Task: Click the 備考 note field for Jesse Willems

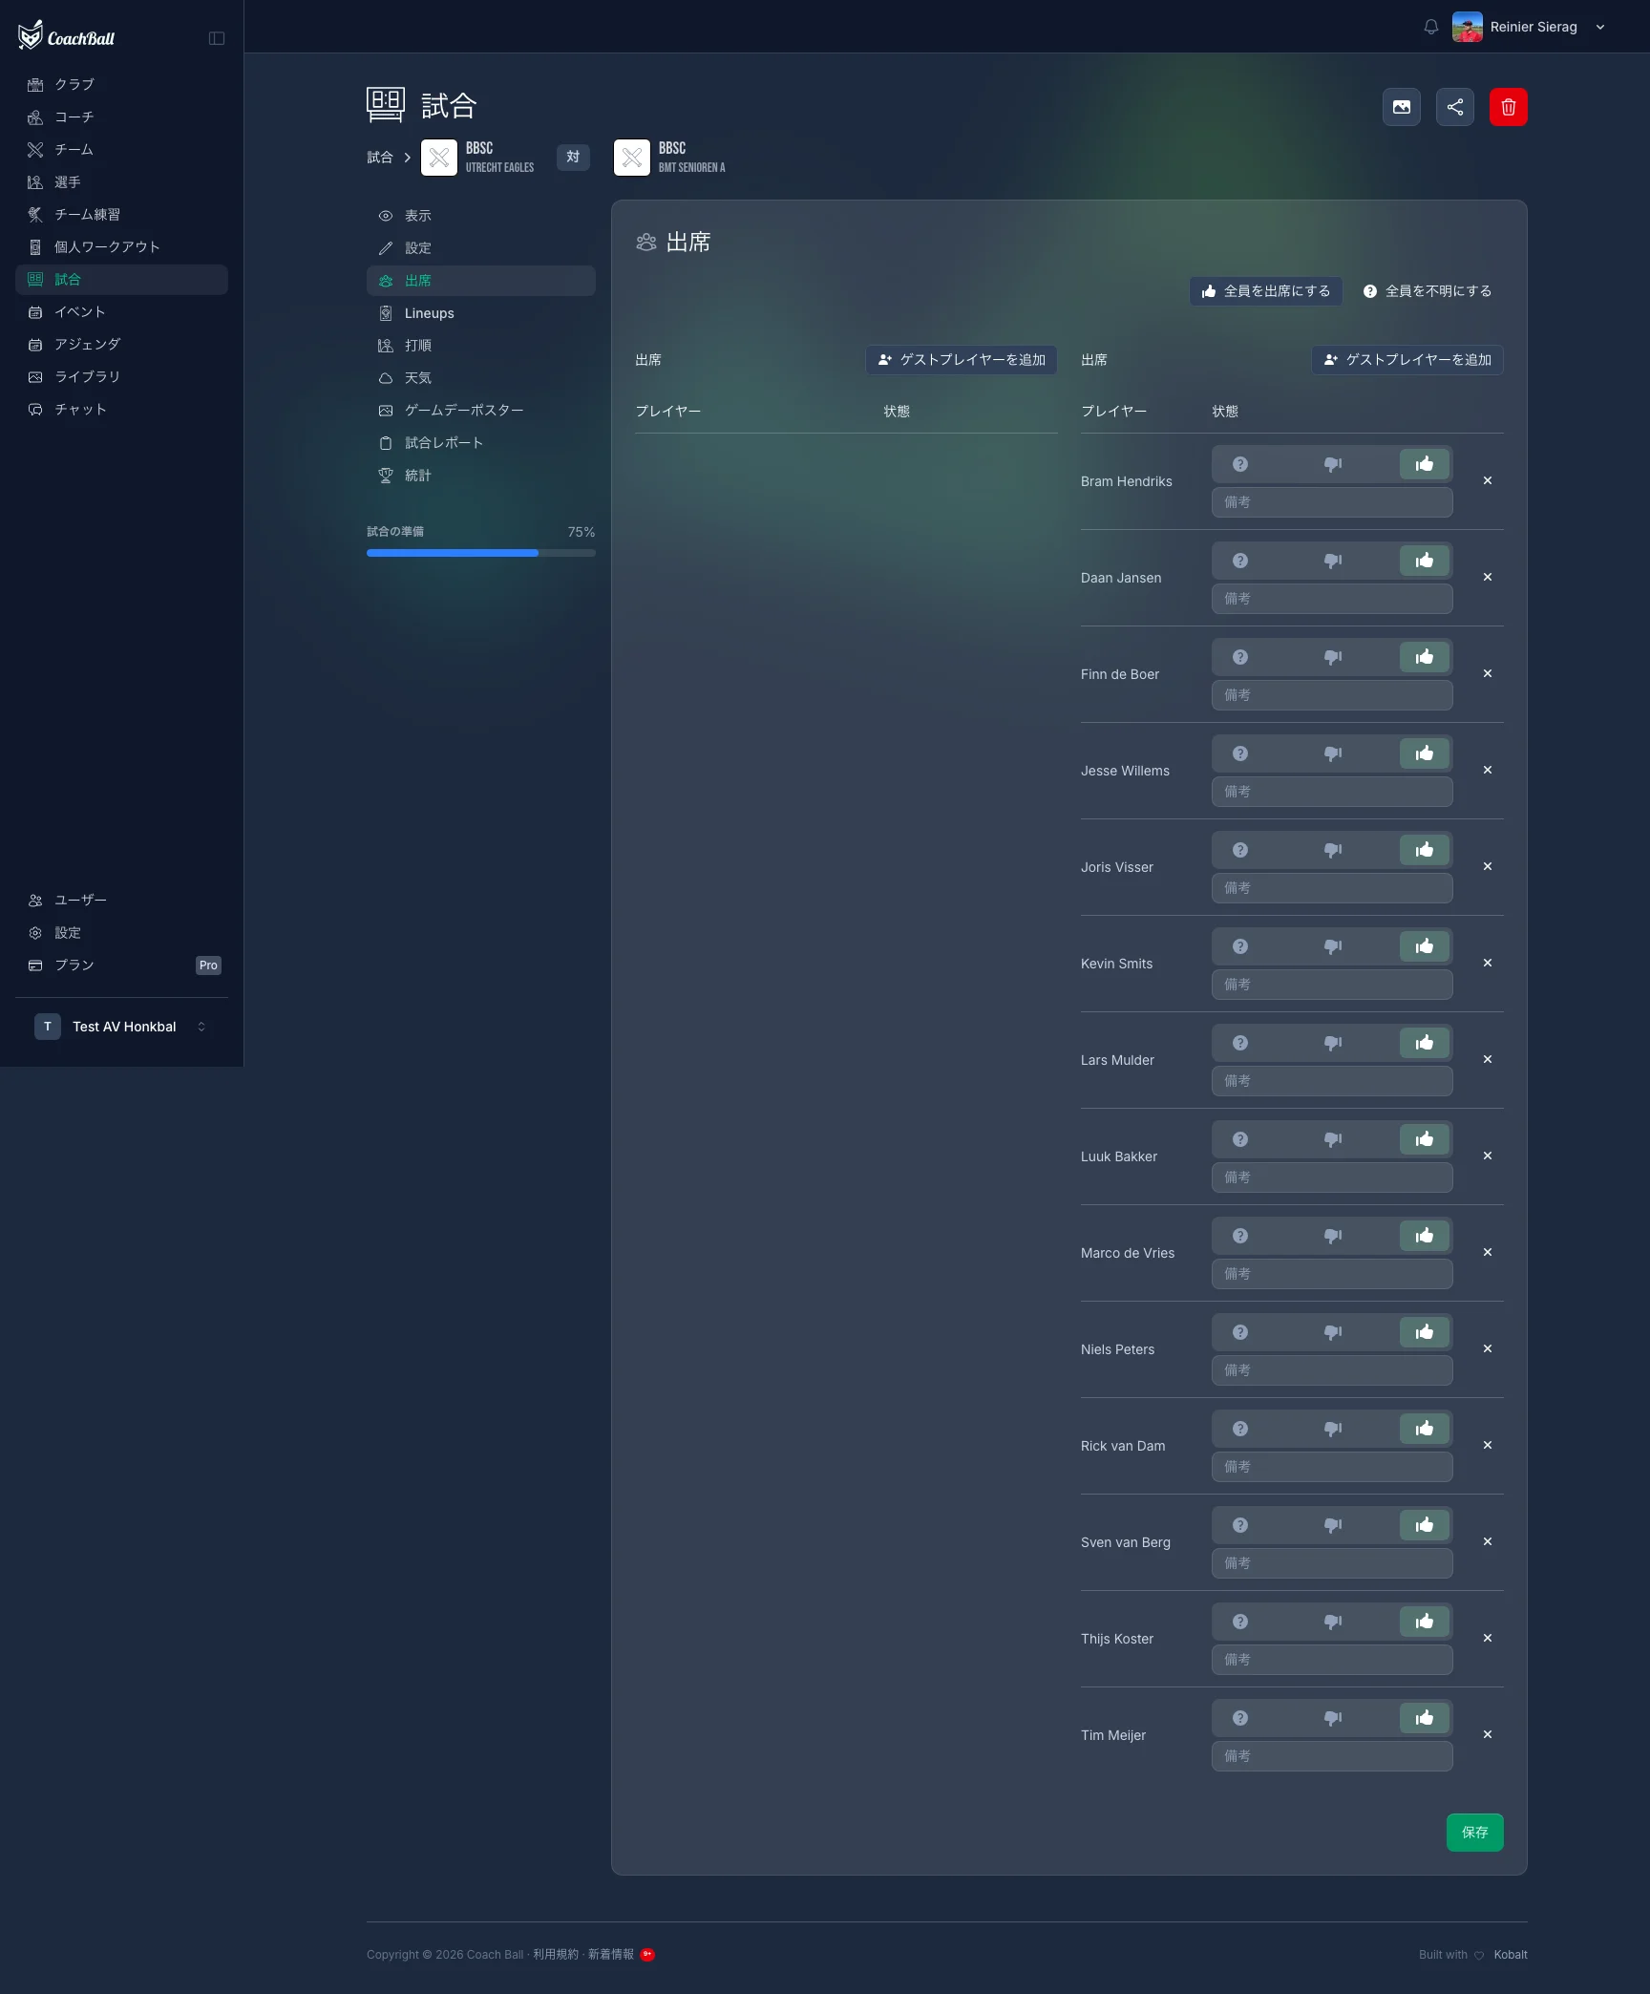Action: coord(1331,792)
